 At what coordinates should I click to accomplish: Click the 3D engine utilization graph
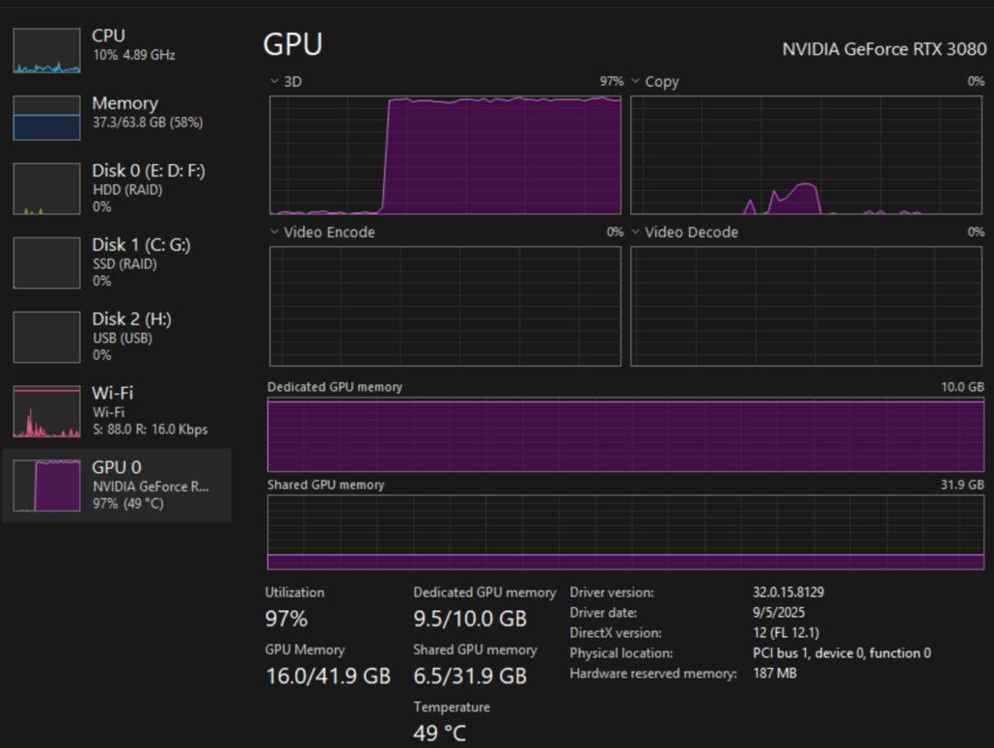coord(445,154)
